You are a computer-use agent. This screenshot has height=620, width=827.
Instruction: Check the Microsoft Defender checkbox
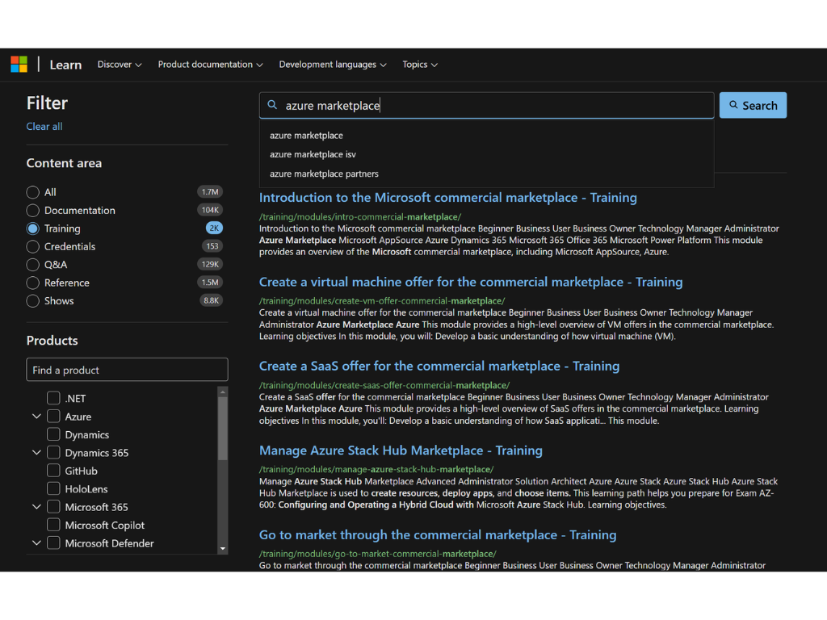[x=53, y=543]
